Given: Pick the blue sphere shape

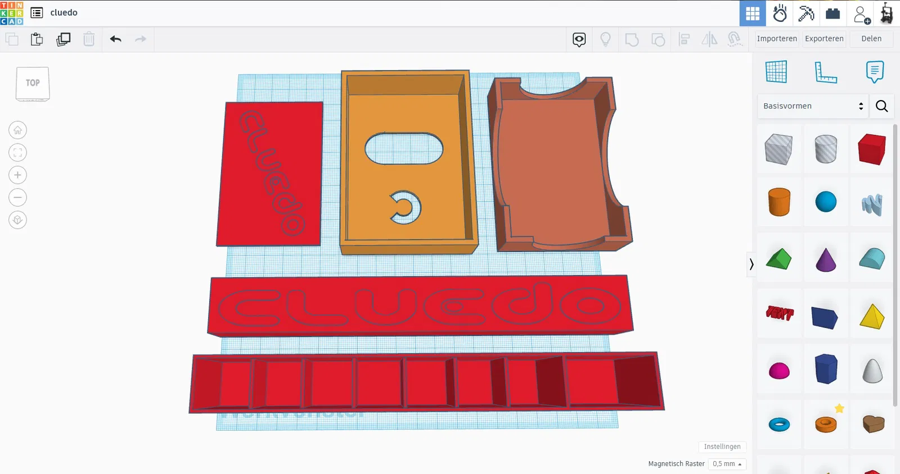Looking at the screenshot, I should (826, 202).
